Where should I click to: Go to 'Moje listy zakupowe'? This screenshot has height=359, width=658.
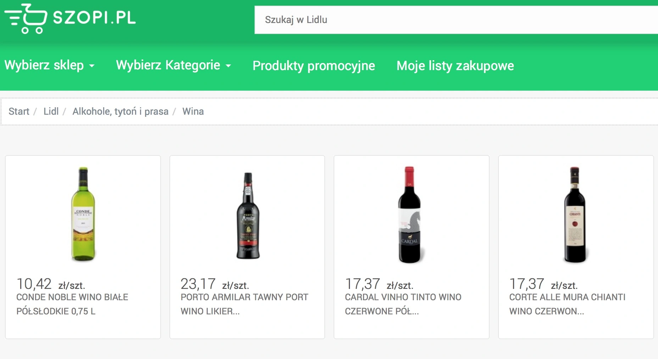(x=455, y=66)
